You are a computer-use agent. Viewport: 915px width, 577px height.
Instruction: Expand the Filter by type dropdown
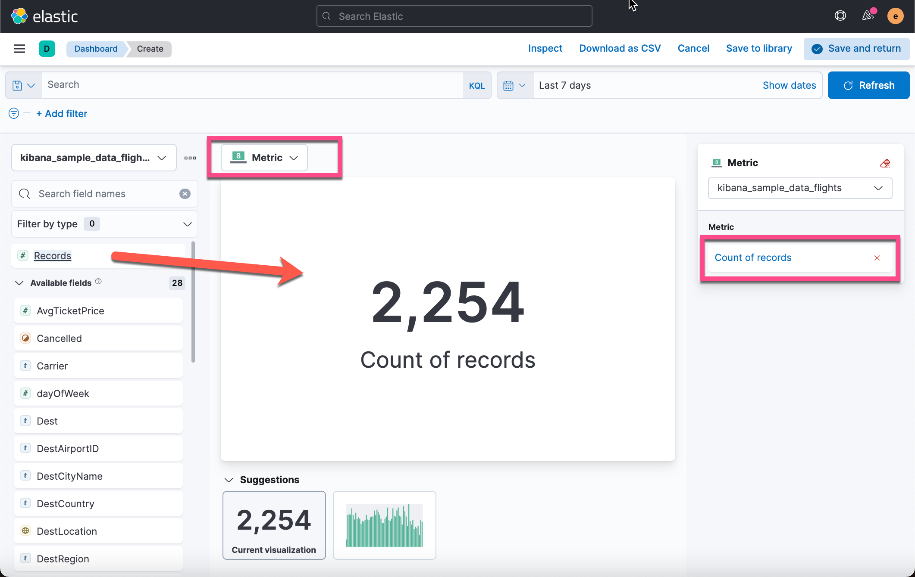pyautogui.click(x=104, y=224)
